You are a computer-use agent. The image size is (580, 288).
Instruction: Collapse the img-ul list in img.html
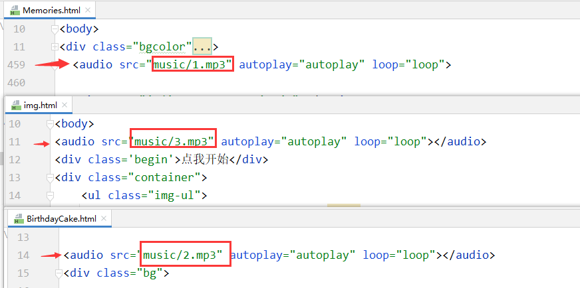[x=50, y=195]
